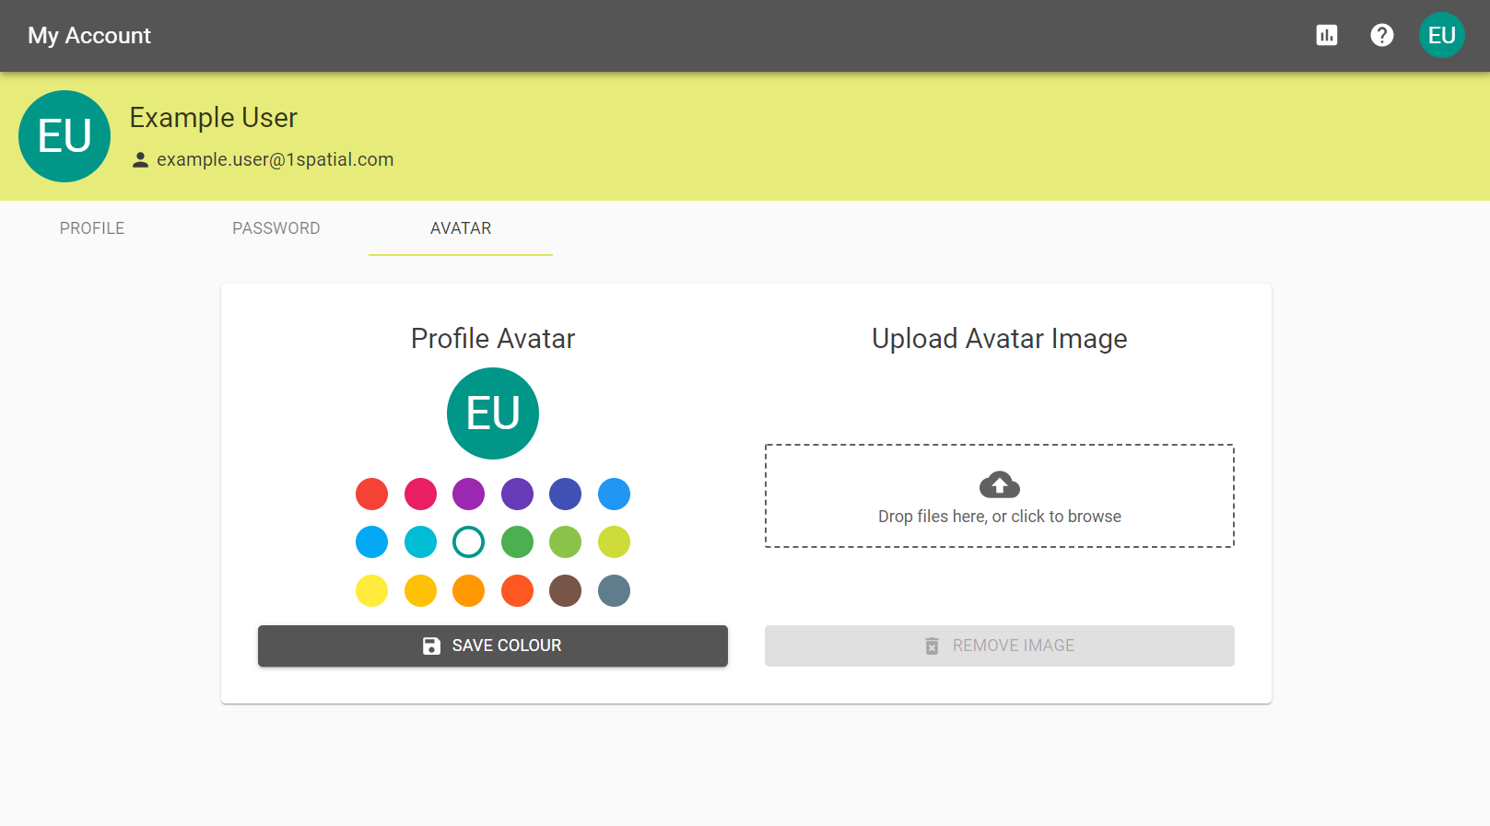Click the cloud upload icon in drop zone
The height and width of the screenshot is (826, 1490).
pos(1000,484)
